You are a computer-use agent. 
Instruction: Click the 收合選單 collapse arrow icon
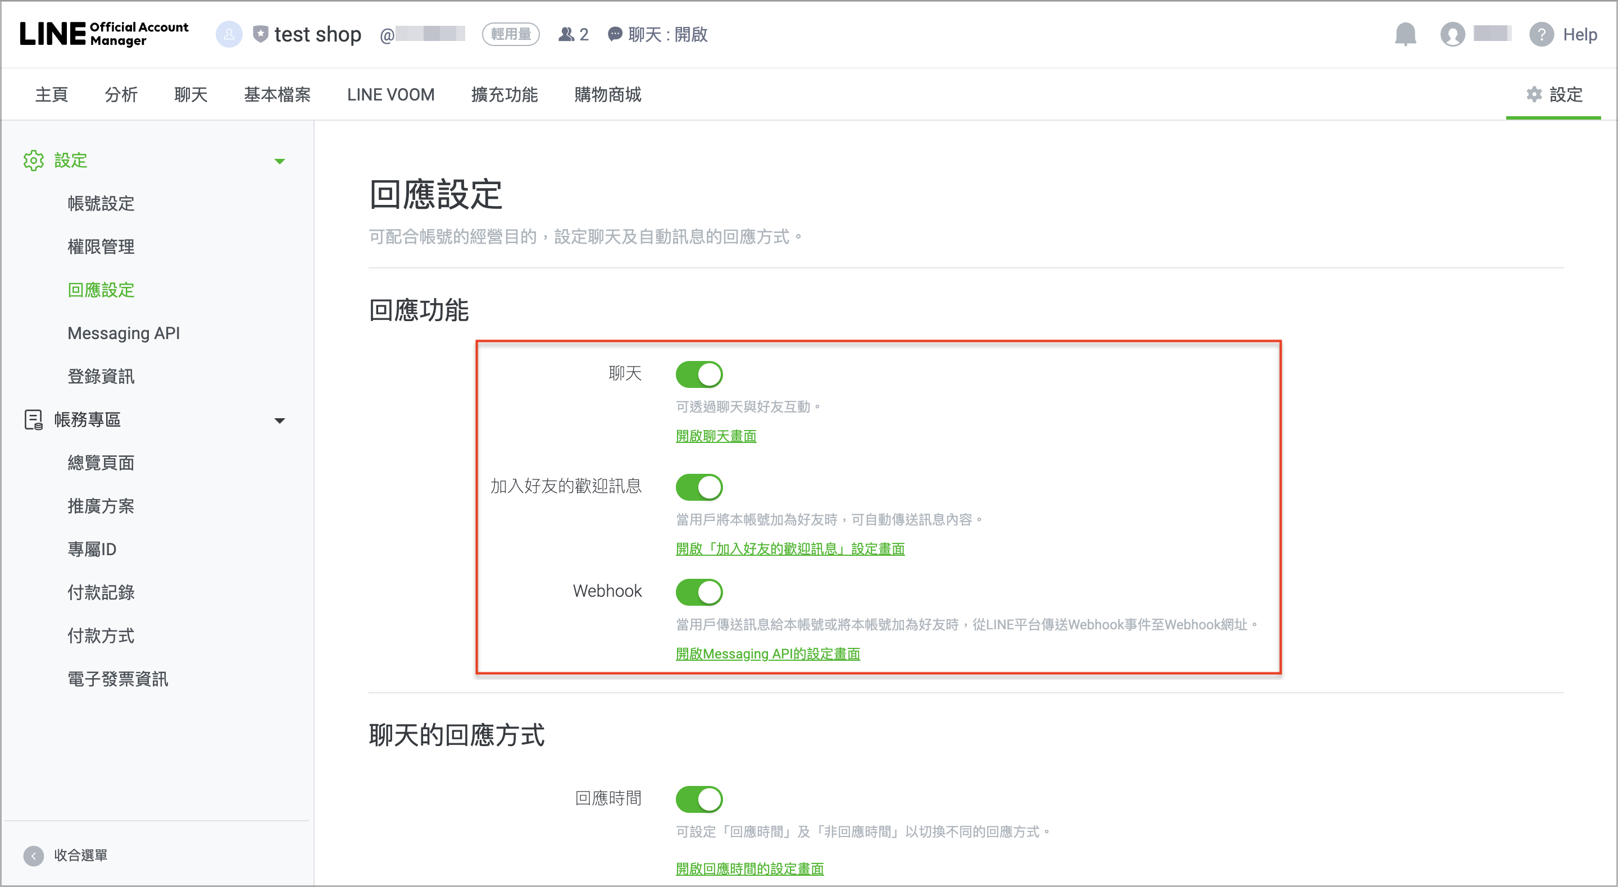click(33, 855)
